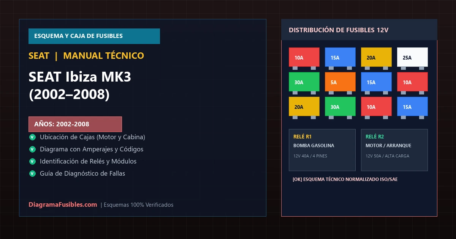Click the text Ubicación de Cajas (Motor y Cabina)
The height and width of the screenshot is (239, 456).
click(92, 137)
